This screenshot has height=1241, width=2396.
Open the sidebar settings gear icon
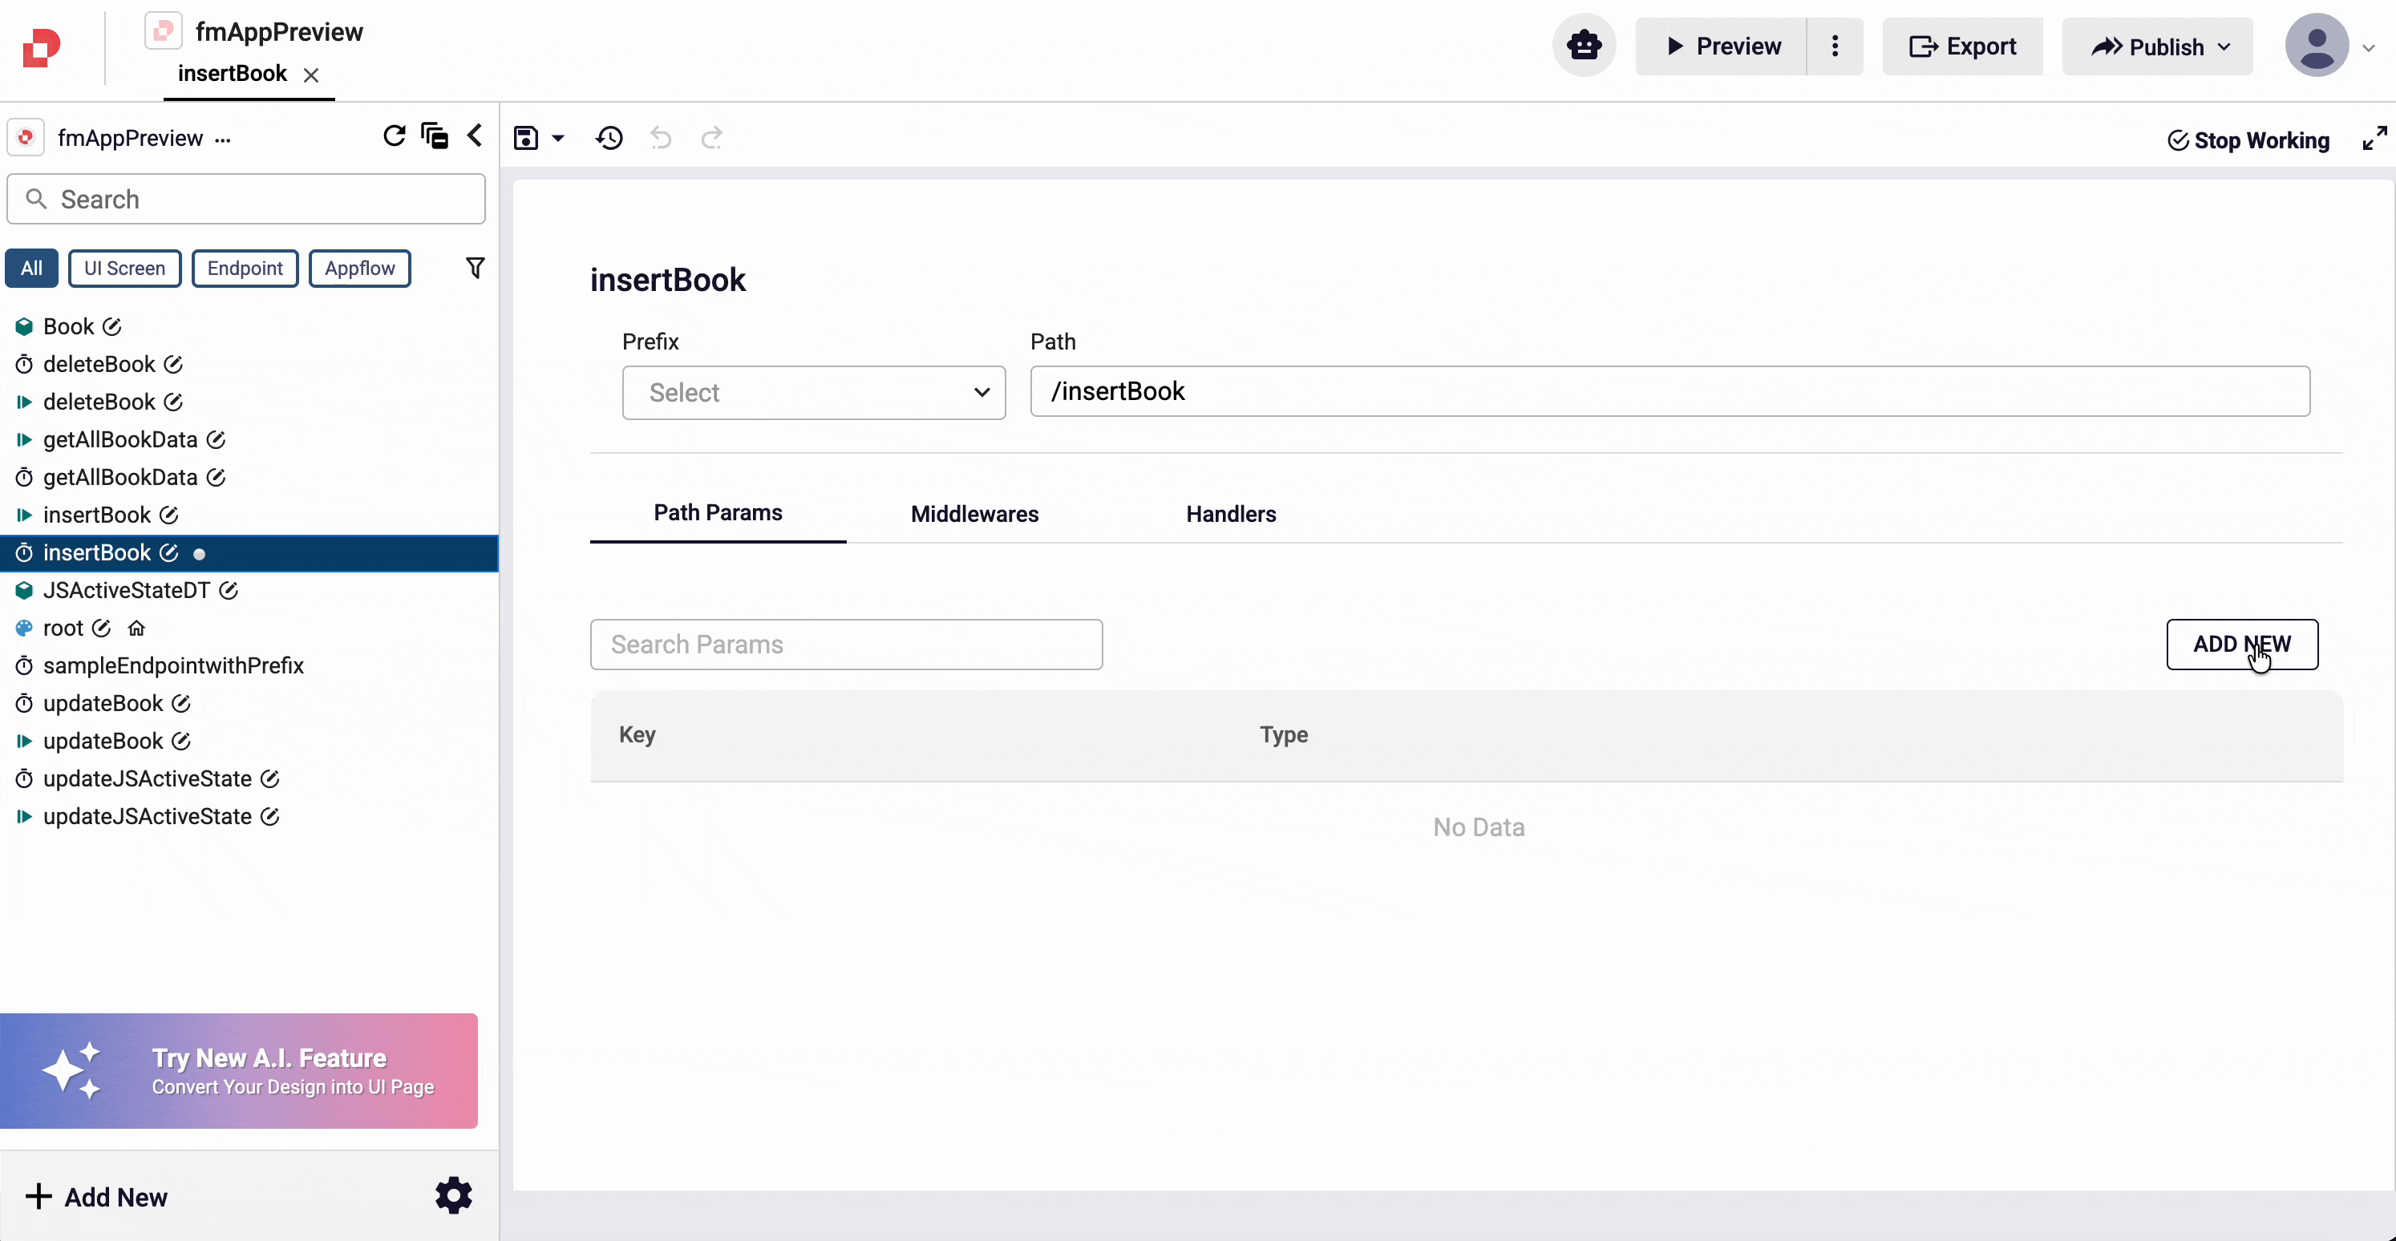tap(453, 1195)
